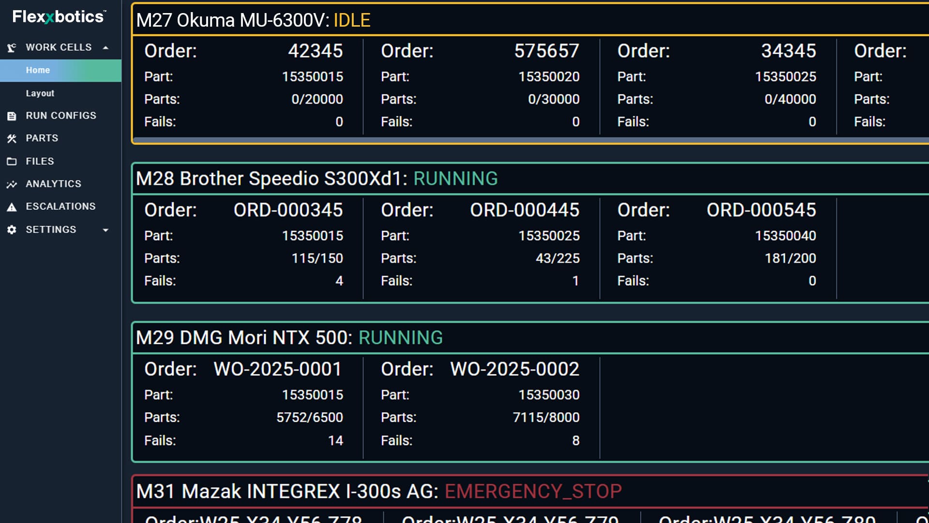
Task: Select order WO-2025-0001 in M29
Action: (x=278, y=369)
